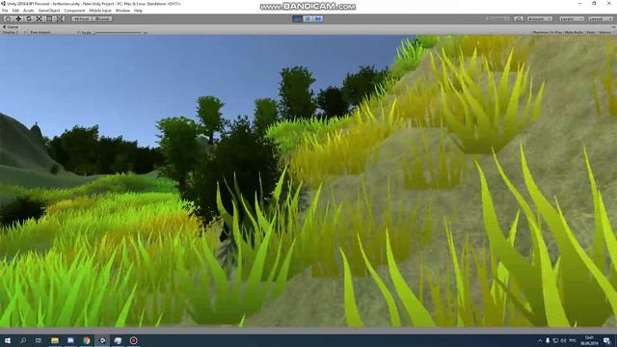Select the Rotate tool
Screen dimensions: 617x347
(x=29, y=19)
